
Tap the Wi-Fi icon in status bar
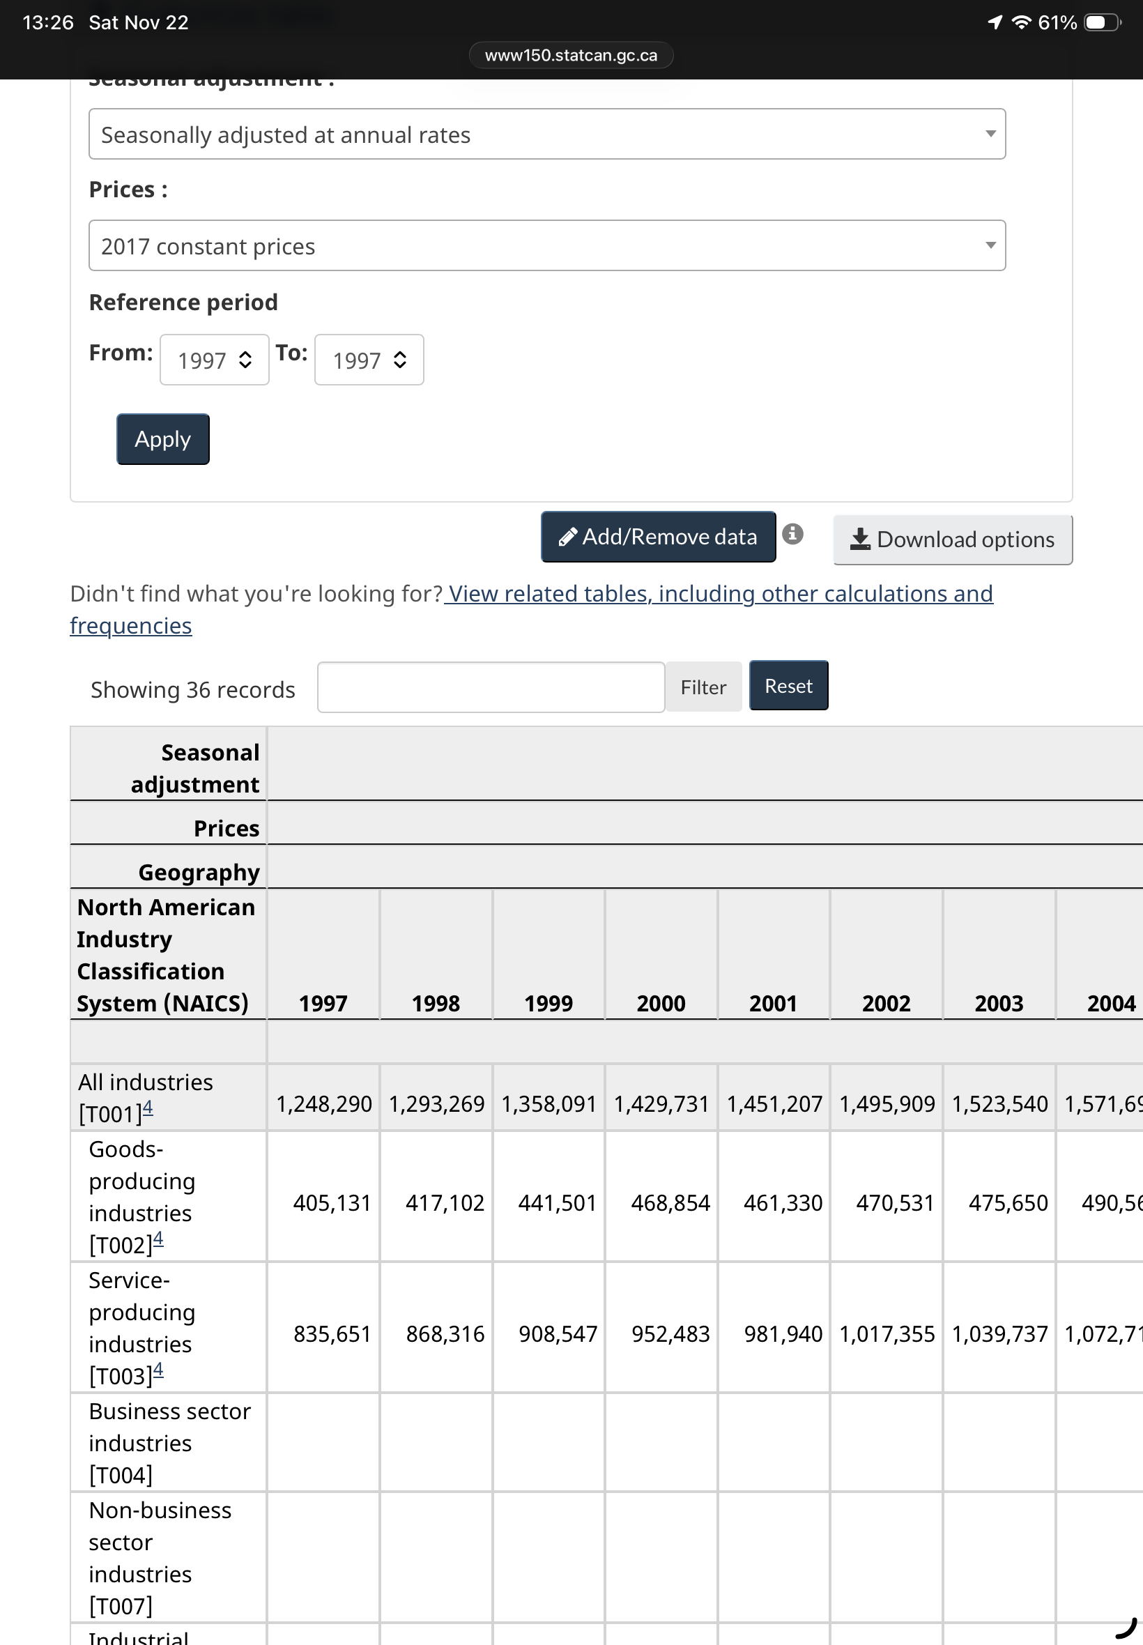pyautogui.click(x=1020, y=22)
